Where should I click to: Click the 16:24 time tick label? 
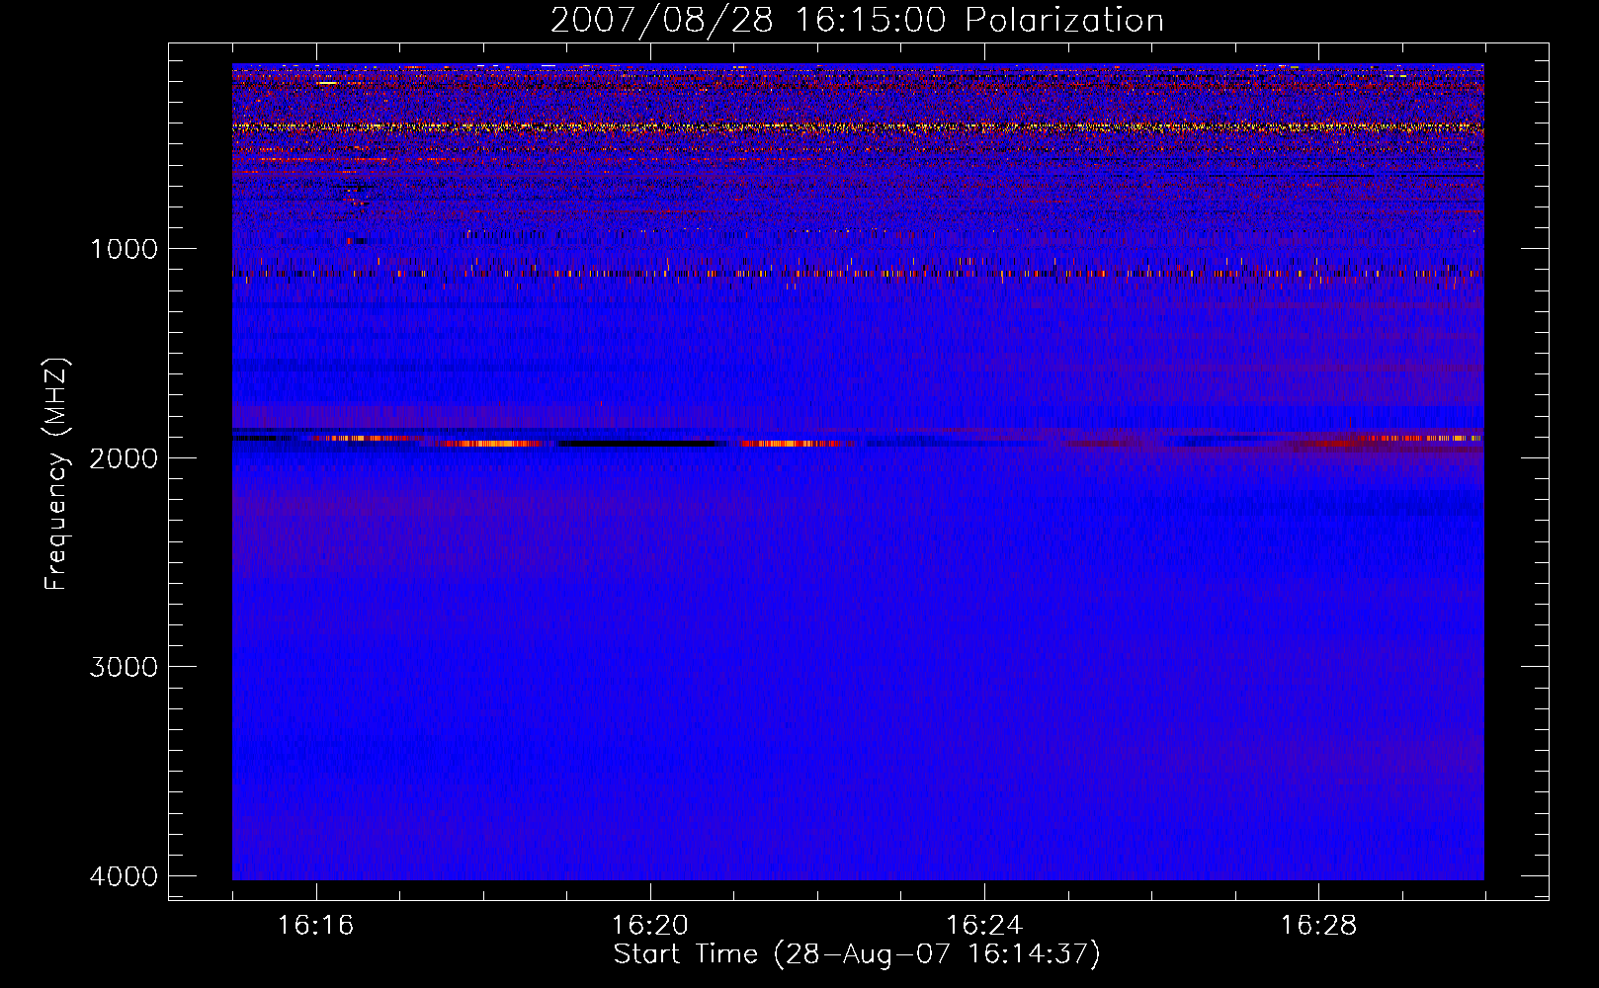(984, 926)
